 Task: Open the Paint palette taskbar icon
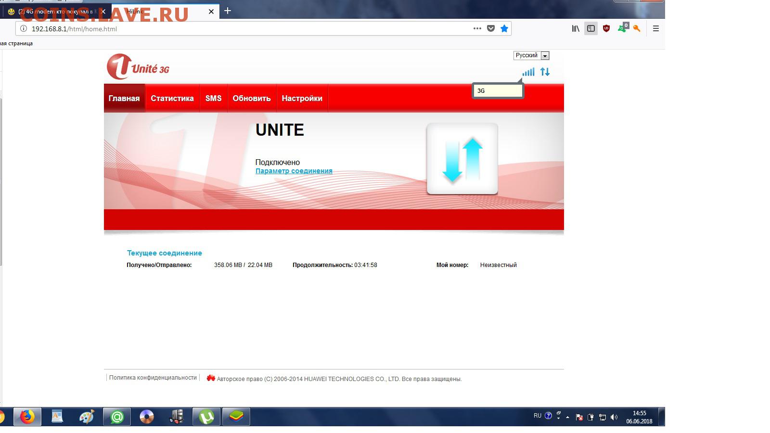pyautogui.click(x=87, y=417)
